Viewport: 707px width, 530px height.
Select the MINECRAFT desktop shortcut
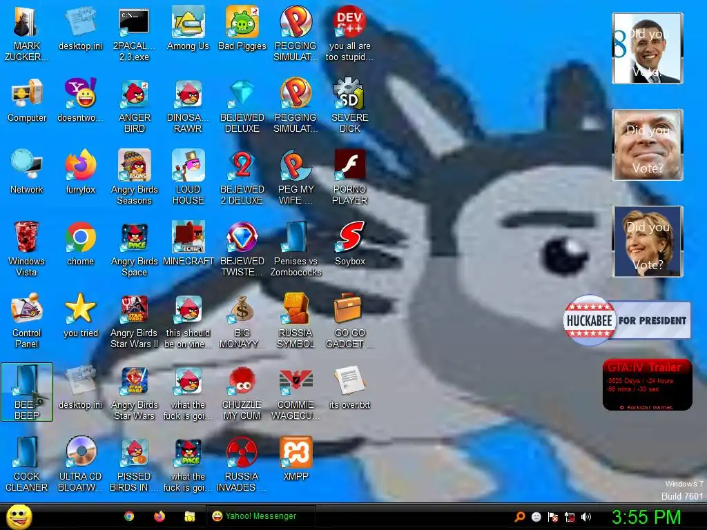(188, 243)
